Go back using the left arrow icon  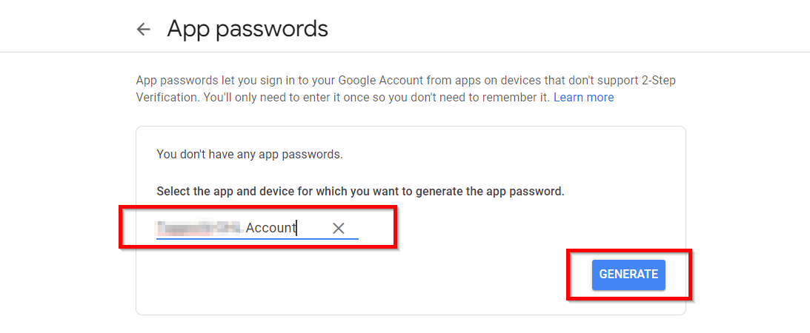[x=143, y=30]
